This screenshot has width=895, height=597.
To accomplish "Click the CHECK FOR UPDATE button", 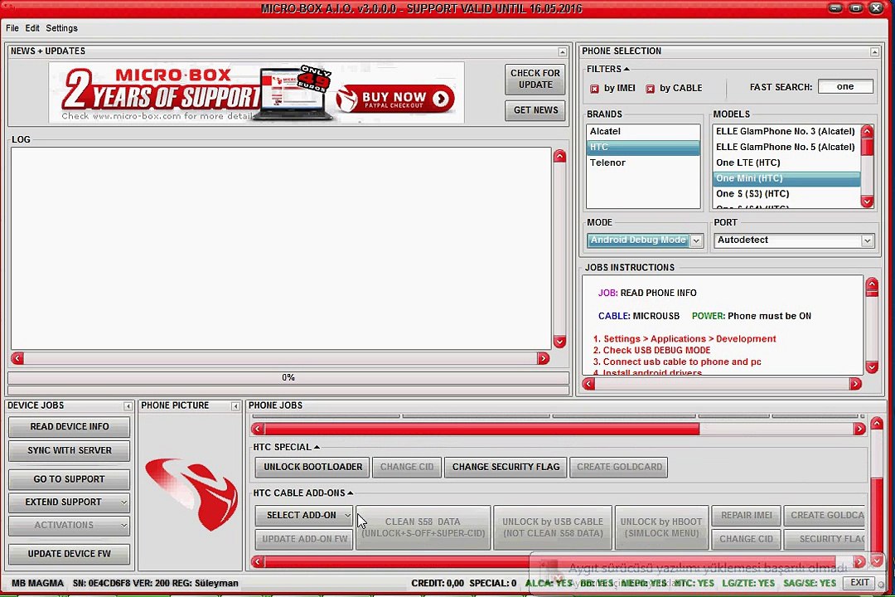I will 535,79.
